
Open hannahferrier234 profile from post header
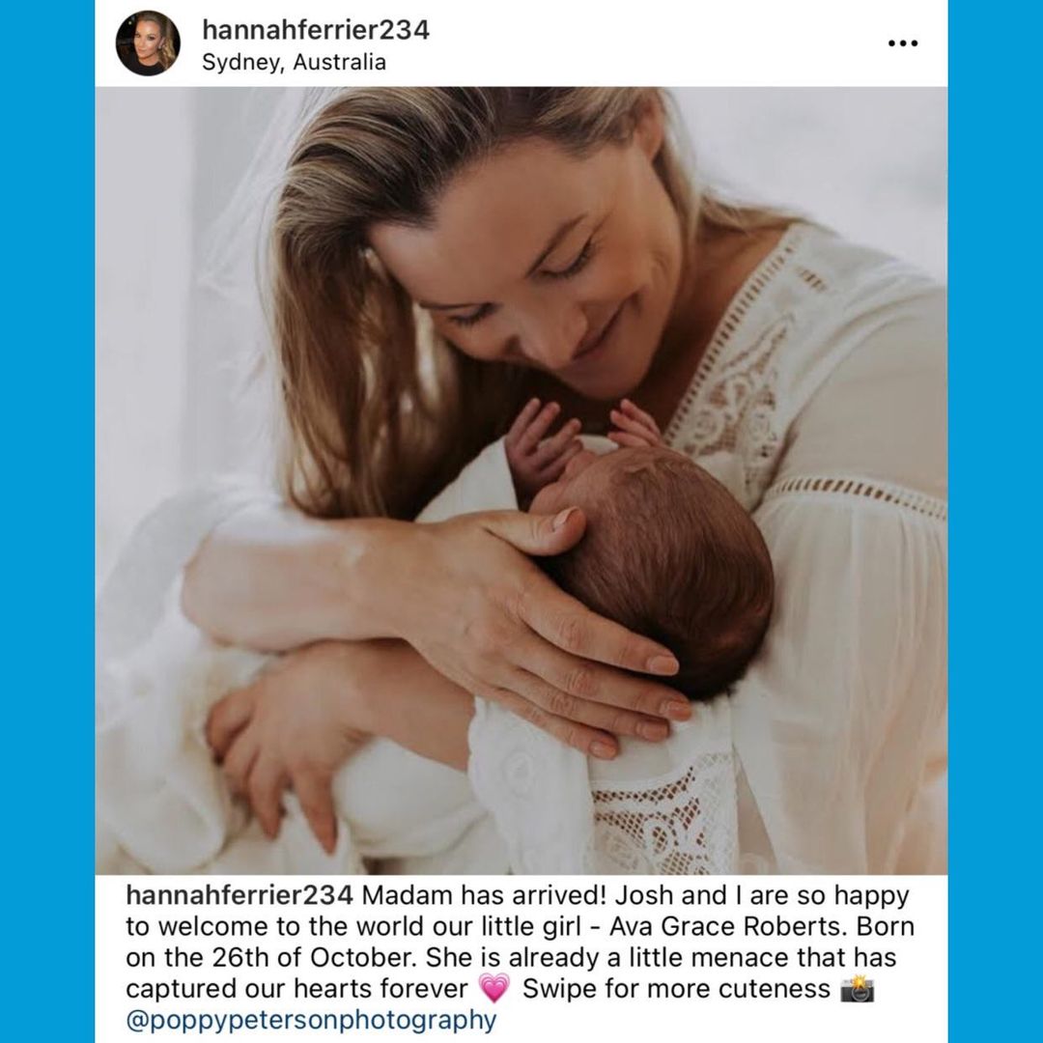pyautogui.click(x=315, y=30)
